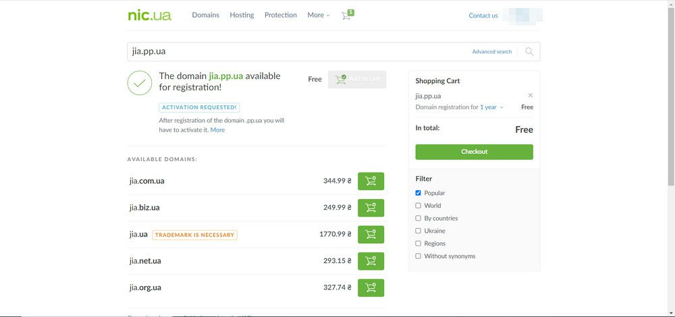Image resolution: width=675 pixels, height=317 pixels.
Task: Add jia.ua to cart
Action: click(x=371, y=235)
